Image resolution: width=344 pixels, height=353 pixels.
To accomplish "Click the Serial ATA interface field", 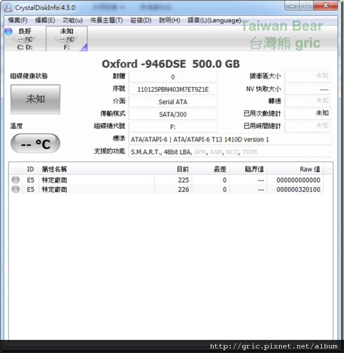I will 173,102.
